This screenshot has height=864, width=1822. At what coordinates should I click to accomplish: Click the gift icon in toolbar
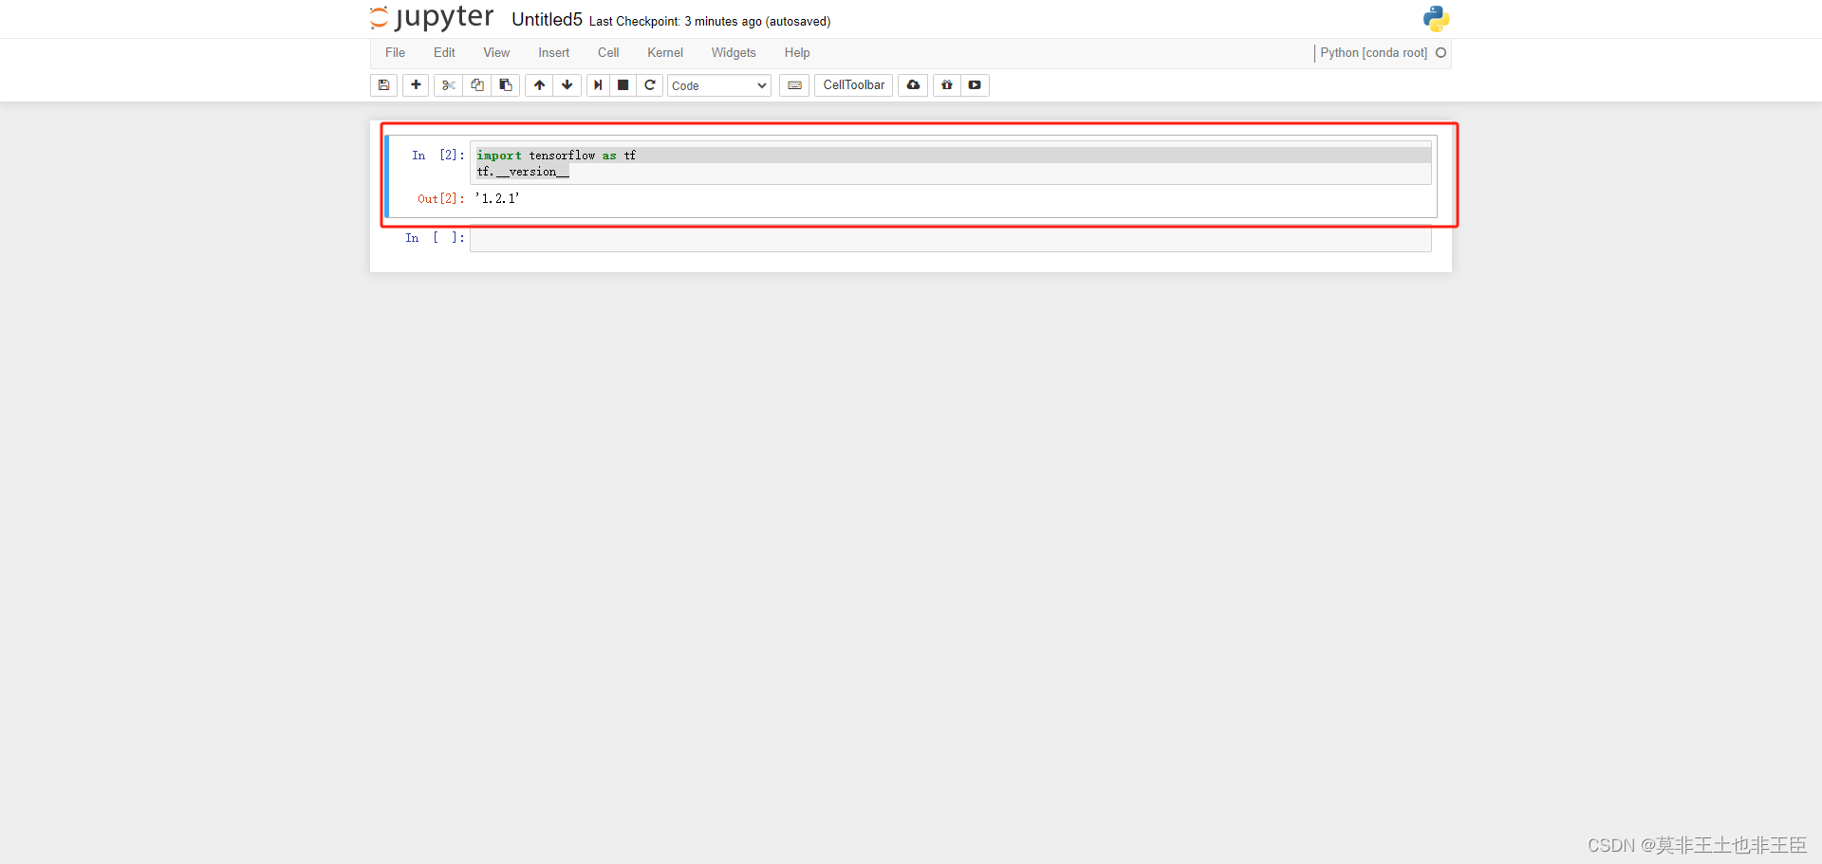(x=946, y=85)
